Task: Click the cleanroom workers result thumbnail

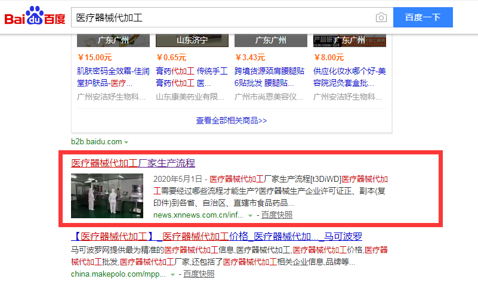Action: [107, 196]
